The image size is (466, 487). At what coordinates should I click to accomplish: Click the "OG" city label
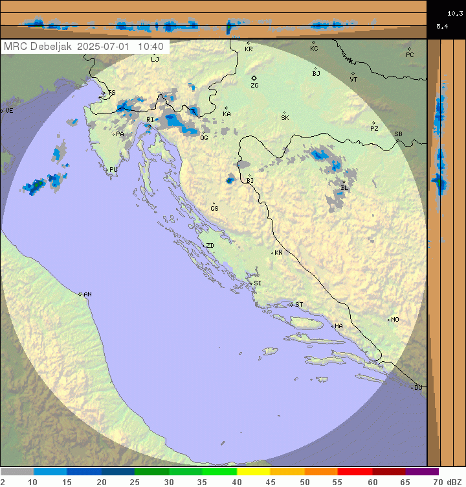pos(204,138)
